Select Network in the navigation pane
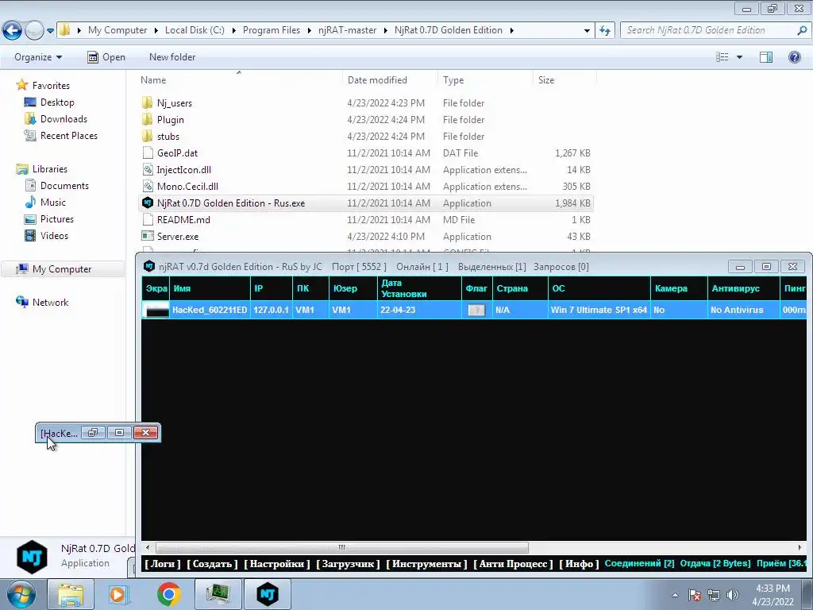813x610 pixels. pos(50,303)
